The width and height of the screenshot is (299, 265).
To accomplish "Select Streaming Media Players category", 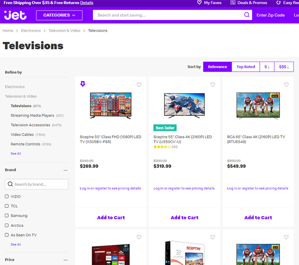I will (x=37, y=115).
